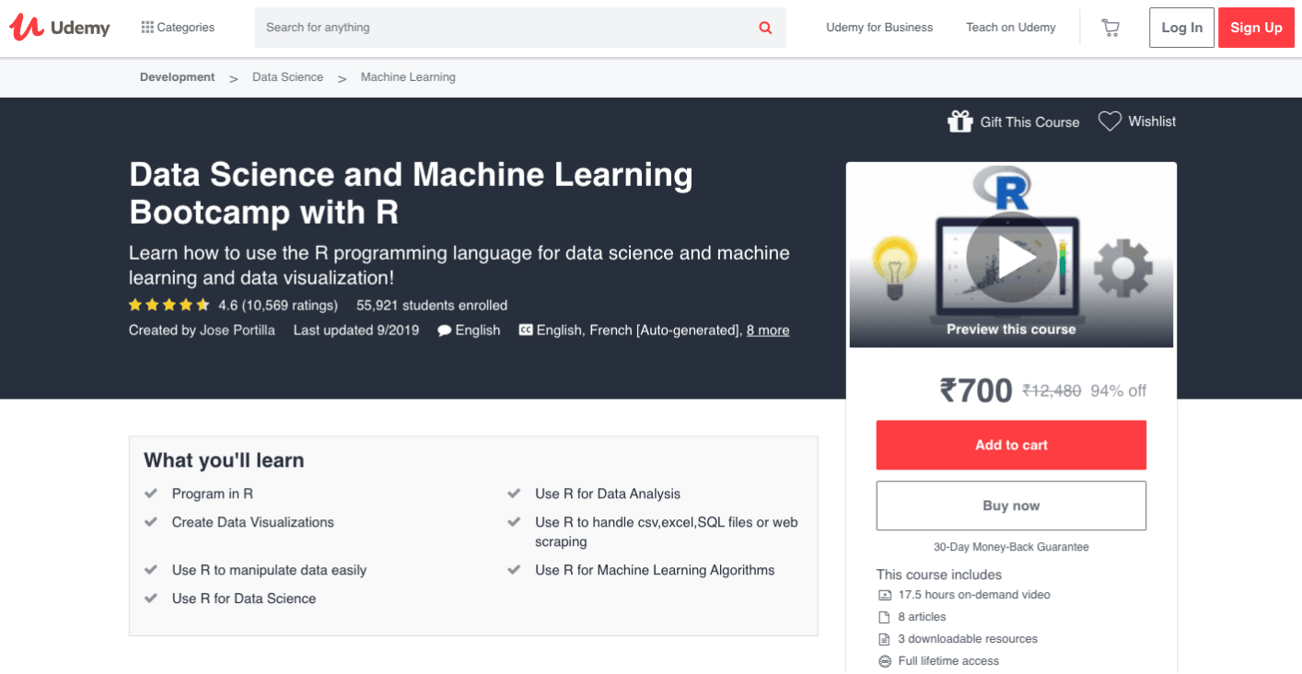The height and width of the screenshot is (674, 1302).
Task: Click checkmark beside Use R for Machine Learning Algorithms
Action: tap(515, 570)
